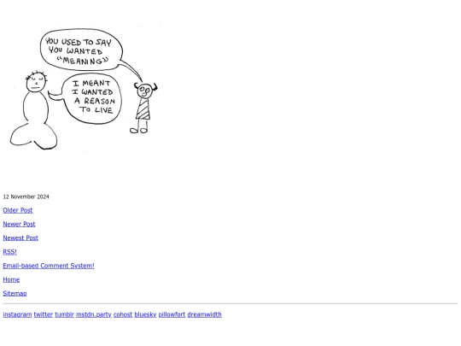This screenshot has width=461, height=346.
Task: Visit the instagram profile link
Action: [17, 314]
